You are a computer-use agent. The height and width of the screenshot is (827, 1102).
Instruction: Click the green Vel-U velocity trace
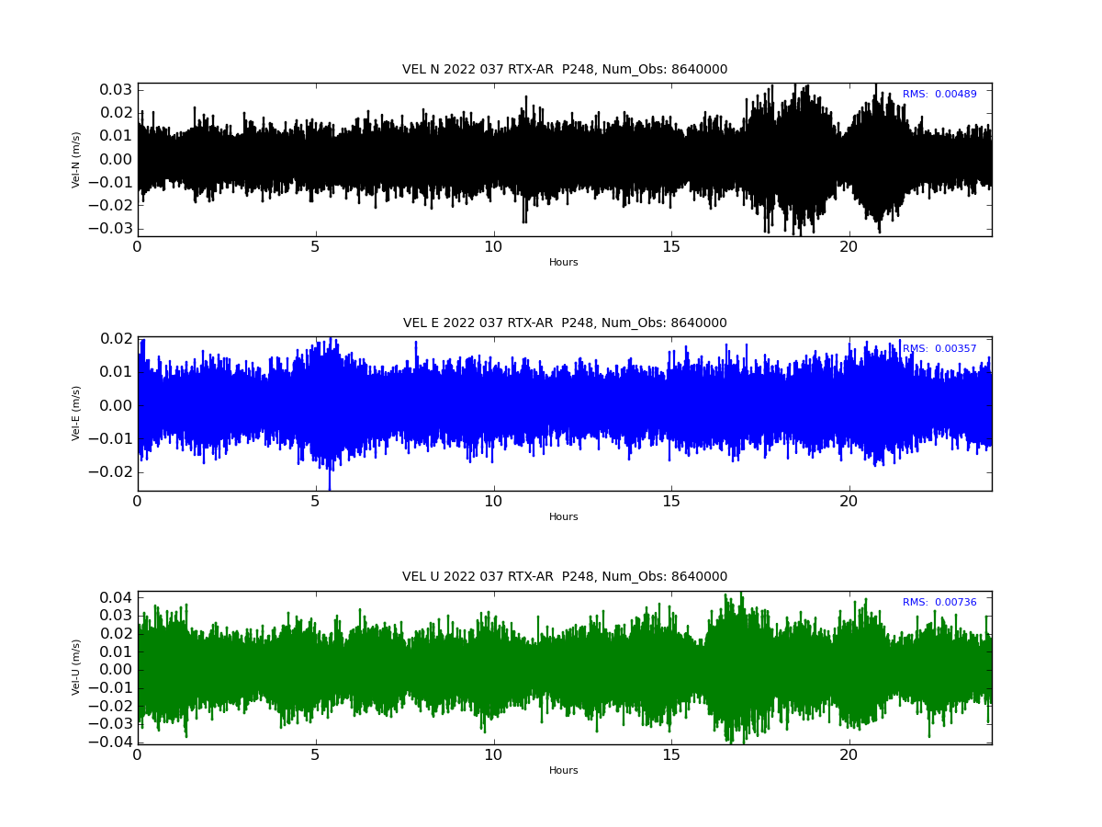coord(565,669)
